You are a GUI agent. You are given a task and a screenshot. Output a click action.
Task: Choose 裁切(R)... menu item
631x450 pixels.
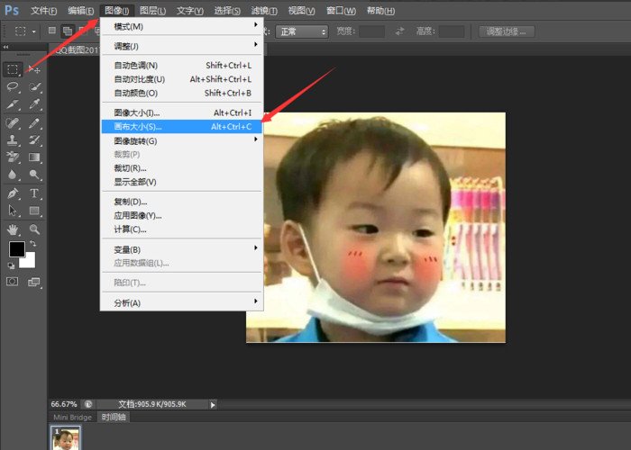pos(181,168)
